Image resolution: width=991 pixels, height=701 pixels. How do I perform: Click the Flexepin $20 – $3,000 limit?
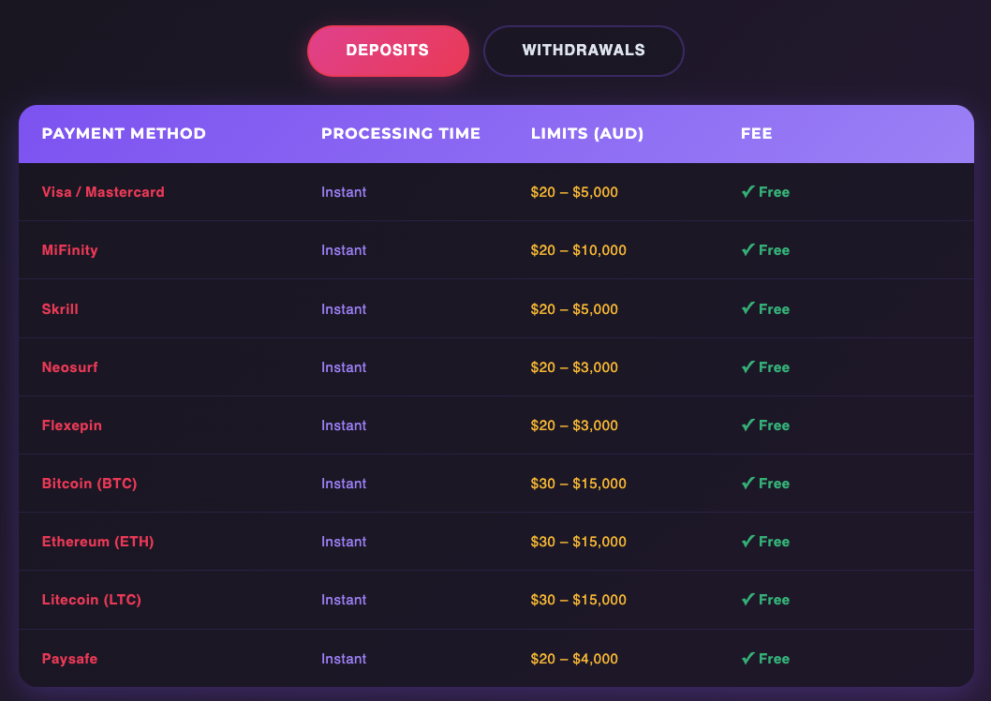tap(574, 425)
